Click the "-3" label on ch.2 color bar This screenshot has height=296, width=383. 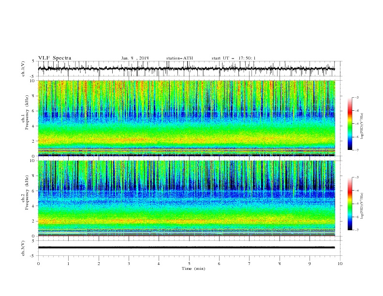click(x=356, y=178)
